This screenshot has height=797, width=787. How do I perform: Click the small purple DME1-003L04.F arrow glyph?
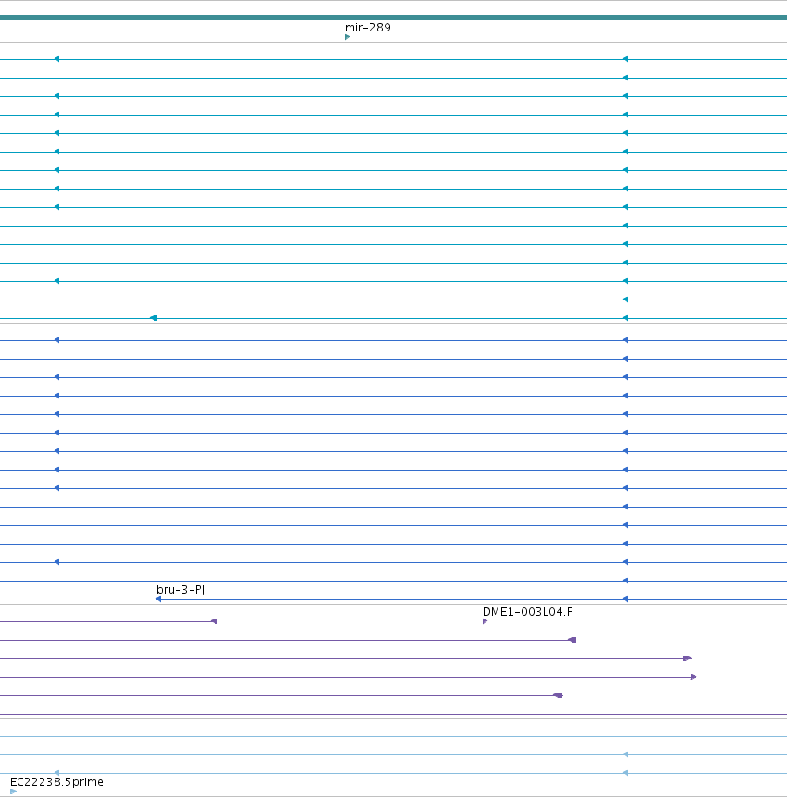485,621
